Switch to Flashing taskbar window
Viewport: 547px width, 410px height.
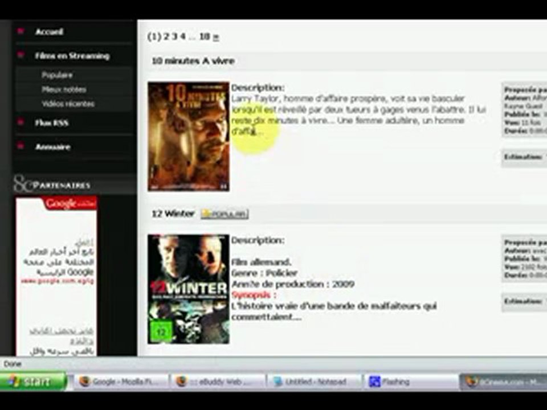(x=411, y=382)
